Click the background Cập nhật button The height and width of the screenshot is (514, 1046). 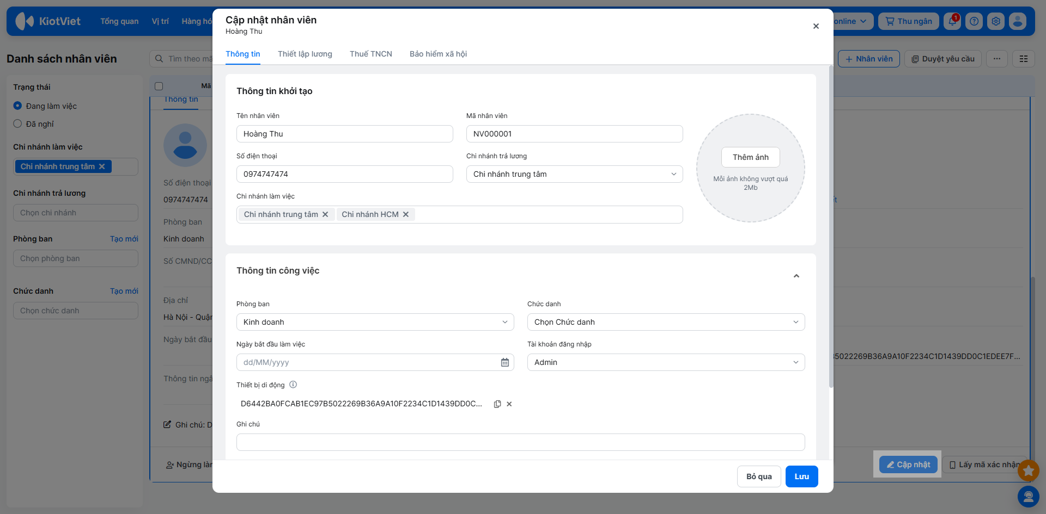(908, 465)
